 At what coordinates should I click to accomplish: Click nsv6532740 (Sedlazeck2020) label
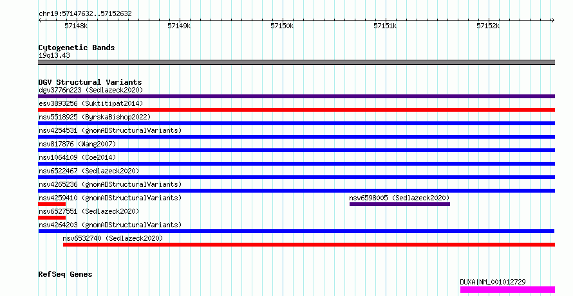[113, 238]
